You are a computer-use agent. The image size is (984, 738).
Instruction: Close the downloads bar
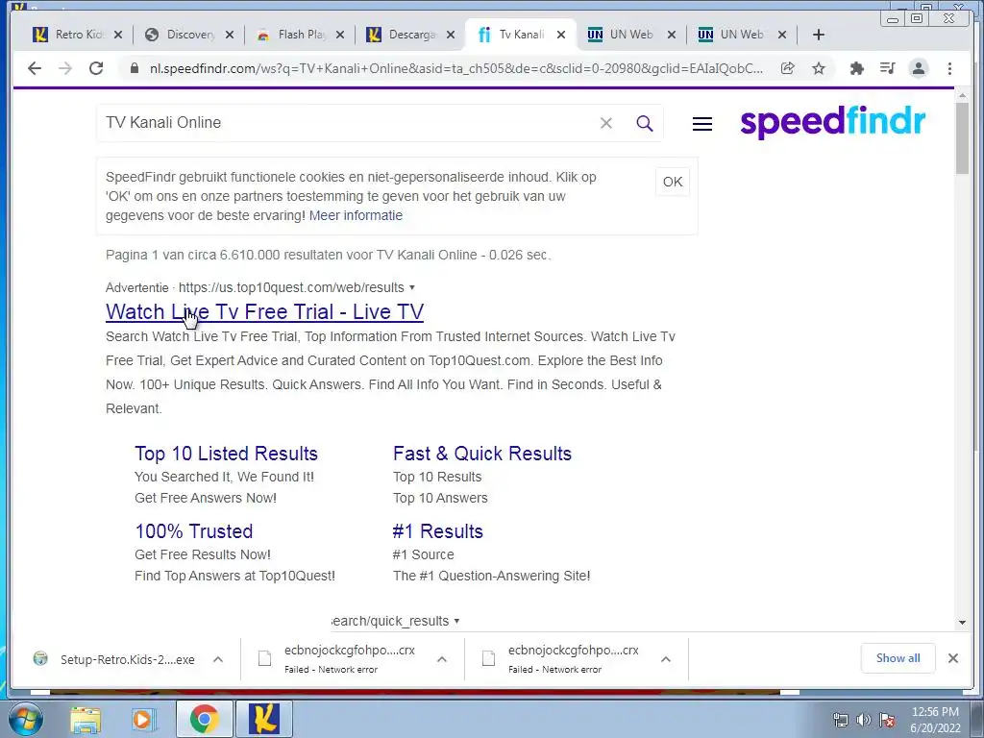pos(952,658)
